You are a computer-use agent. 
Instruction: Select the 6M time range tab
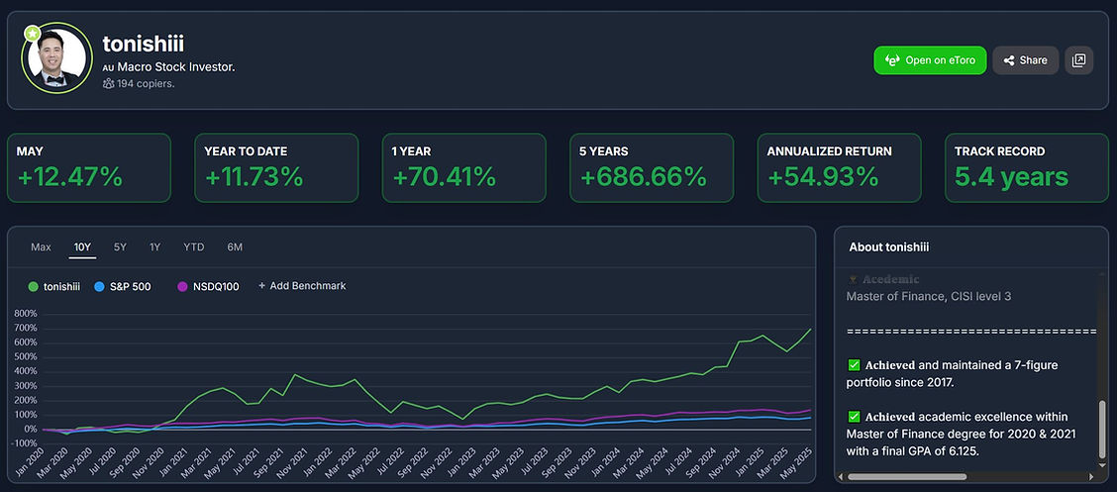235,247
